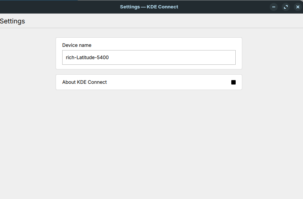The width and height of the screenshot is (303, 199).
Task: Click the left side of the title bar
Action: pyautogui.click(x=37, y=7)
